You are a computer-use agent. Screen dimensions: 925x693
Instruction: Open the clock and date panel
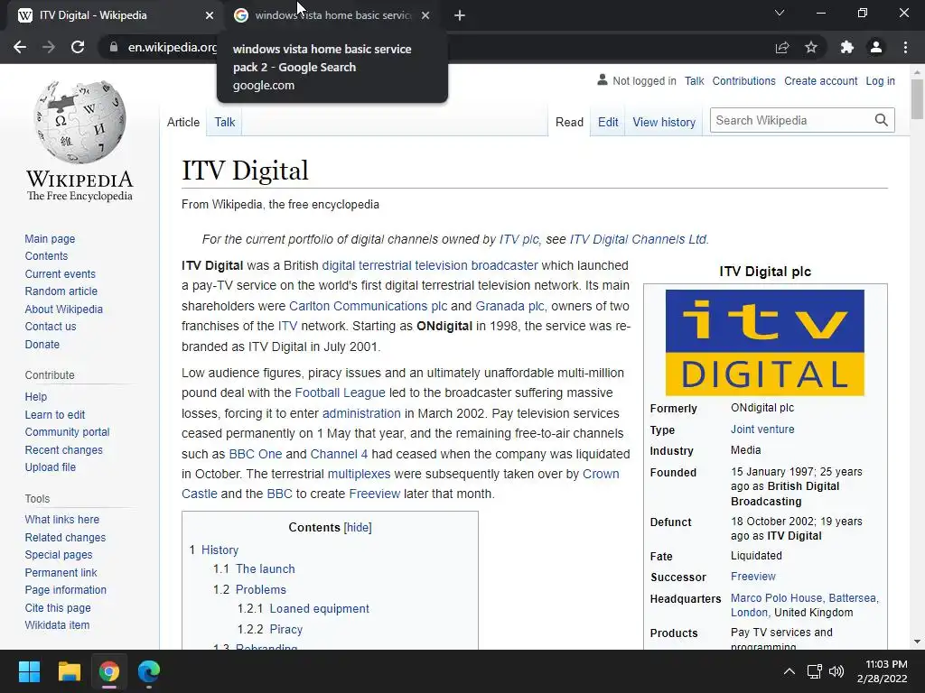[883, 671]
